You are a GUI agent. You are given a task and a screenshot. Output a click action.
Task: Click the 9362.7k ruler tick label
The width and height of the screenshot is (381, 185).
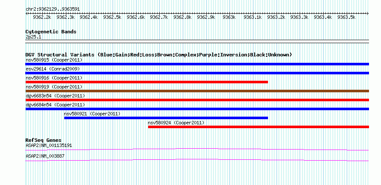pos(159,17)
